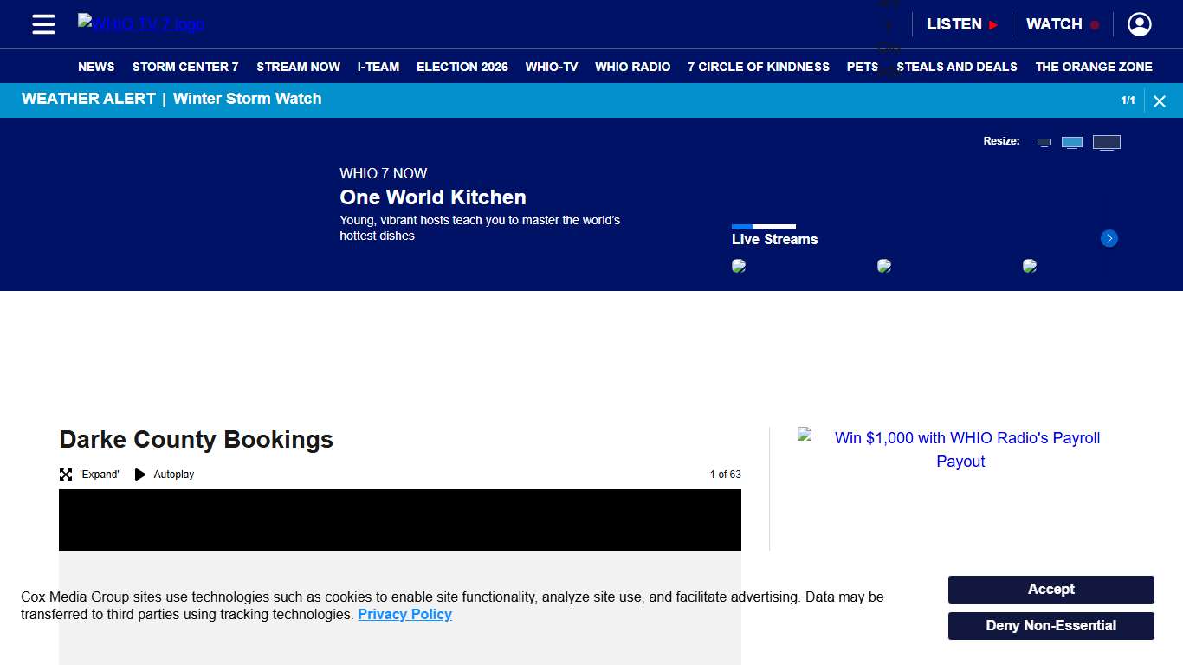Screen dimensions: 1183x665
Task: Accept cookies in the consent banner
Action: [x=1050, y=590]
